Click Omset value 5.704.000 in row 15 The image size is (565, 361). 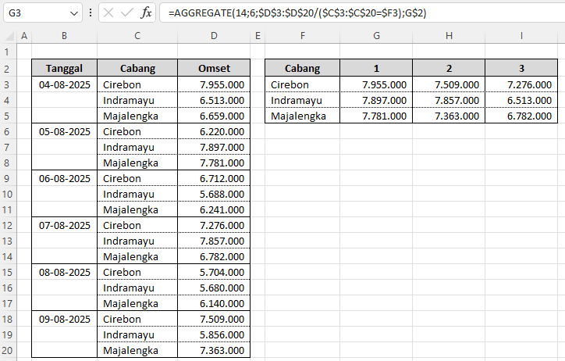click(x=214, y=272)
